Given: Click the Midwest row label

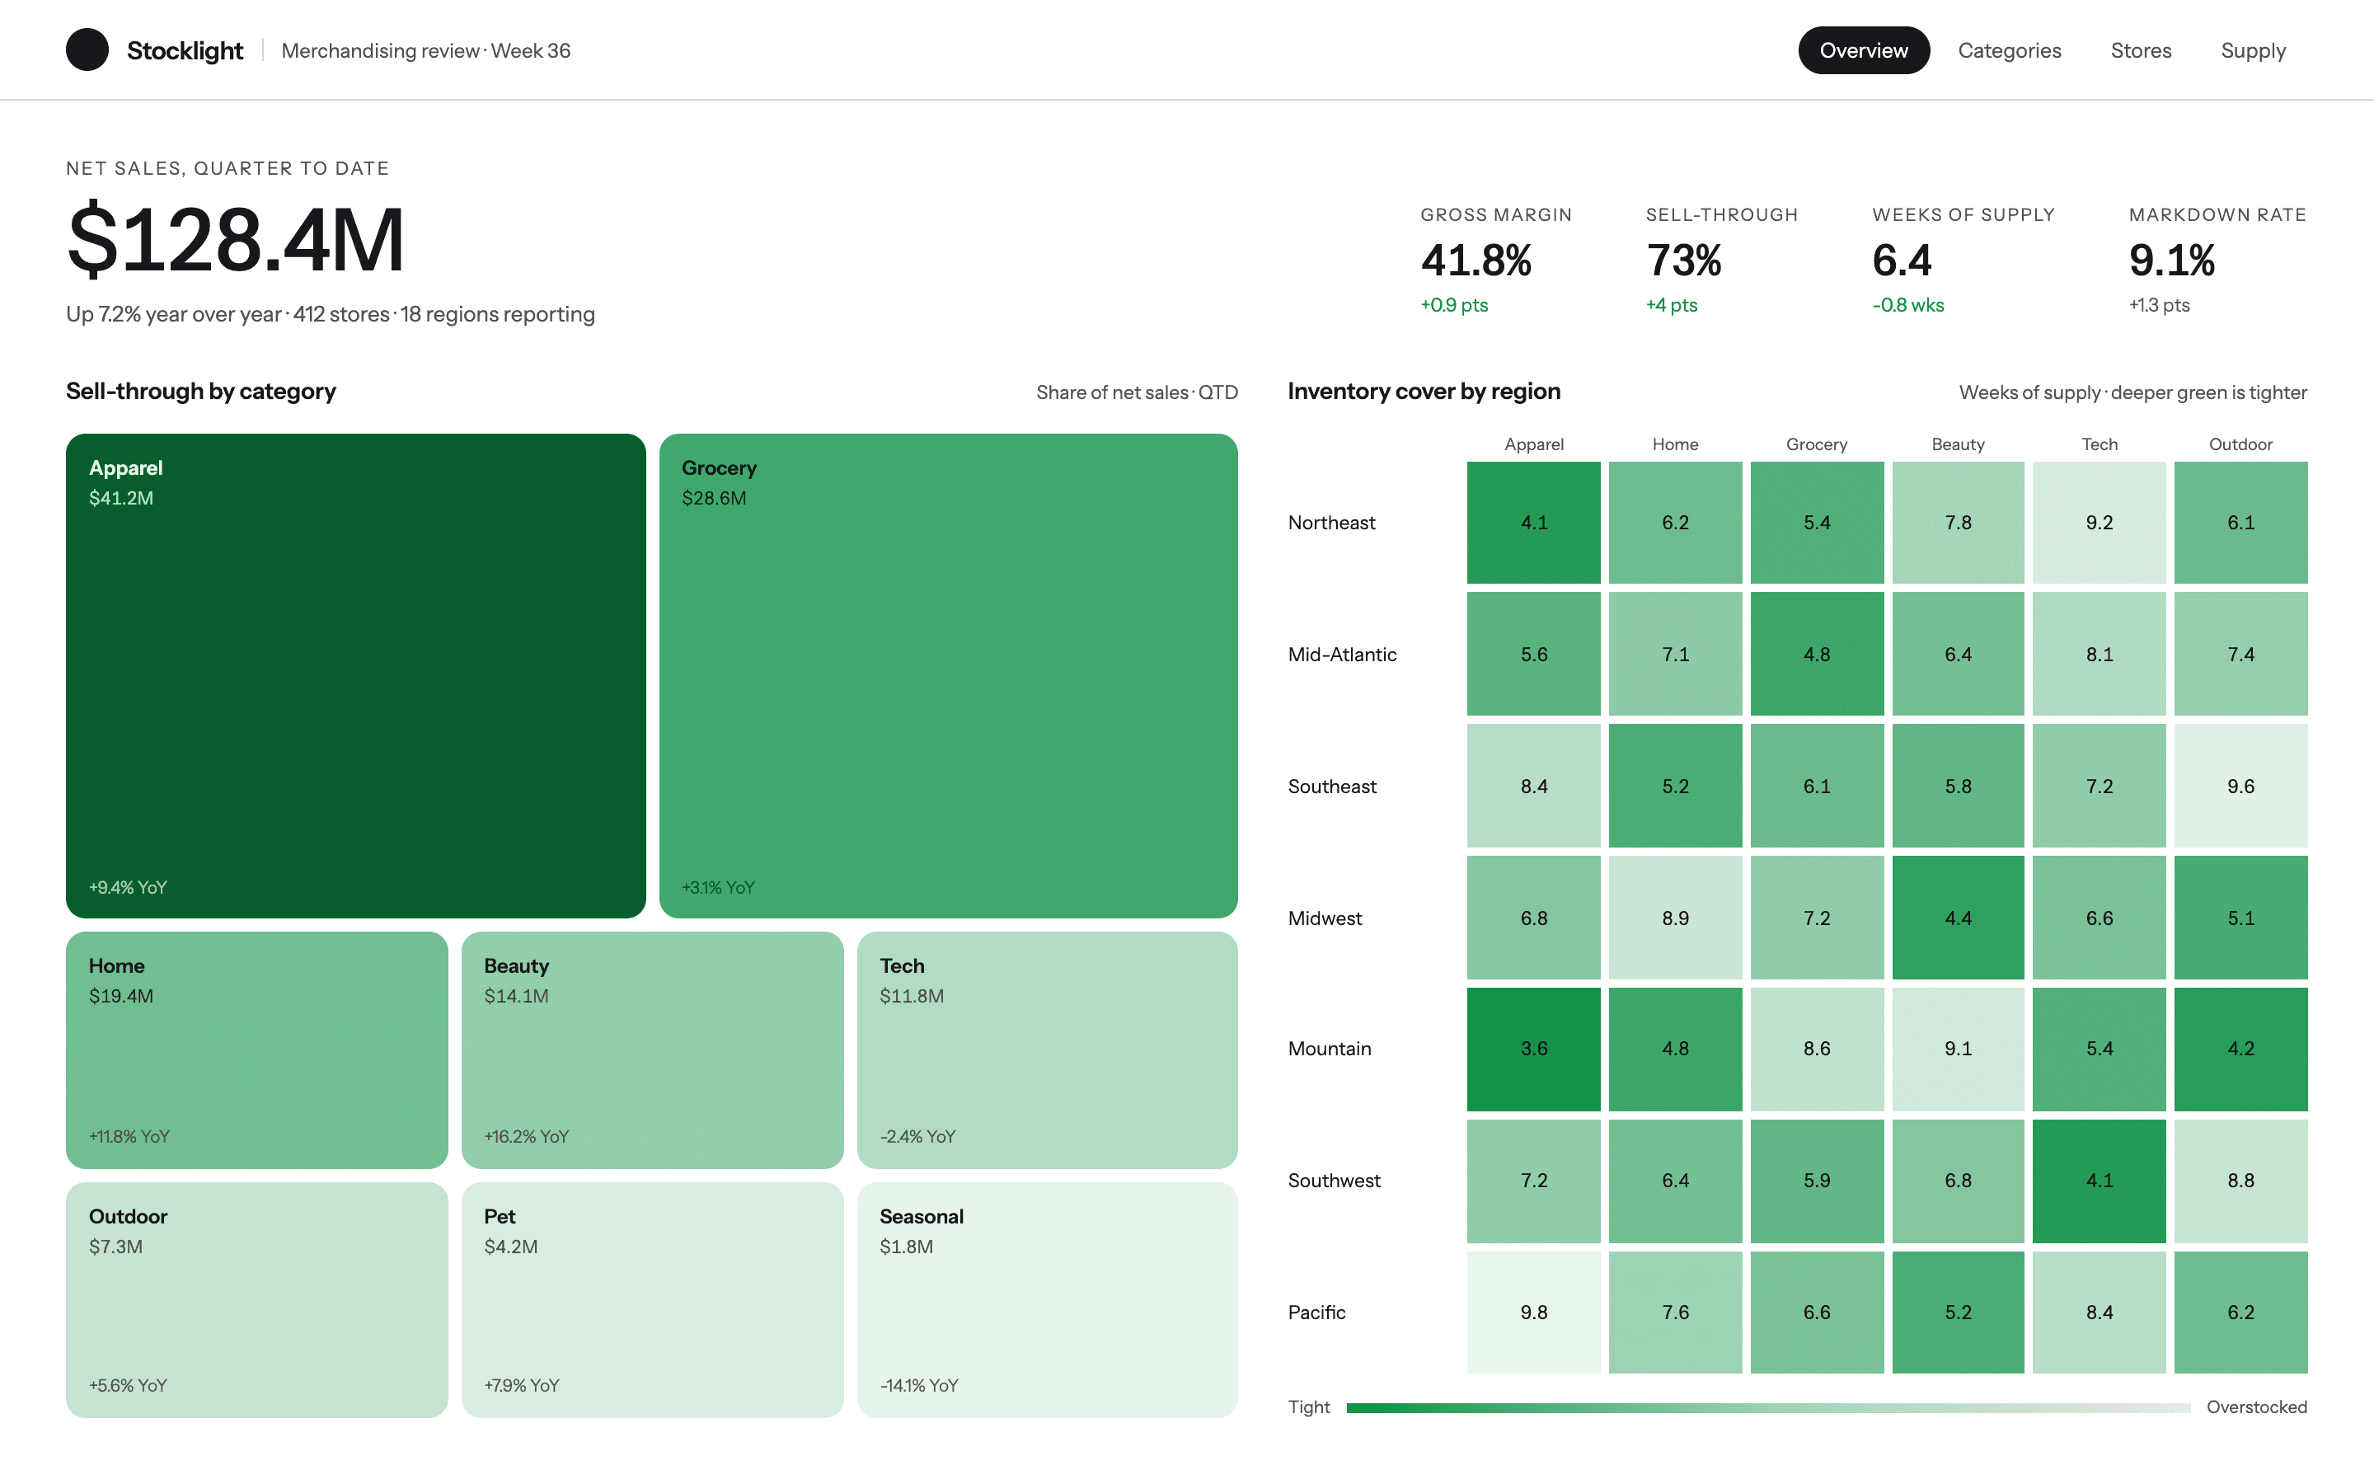Looking at the screenshot, I should click(x=1325, y=917).
